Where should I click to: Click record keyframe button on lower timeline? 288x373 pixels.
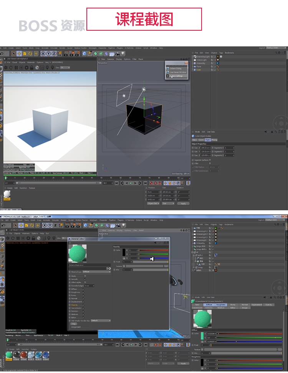click(x=151, y=345)
